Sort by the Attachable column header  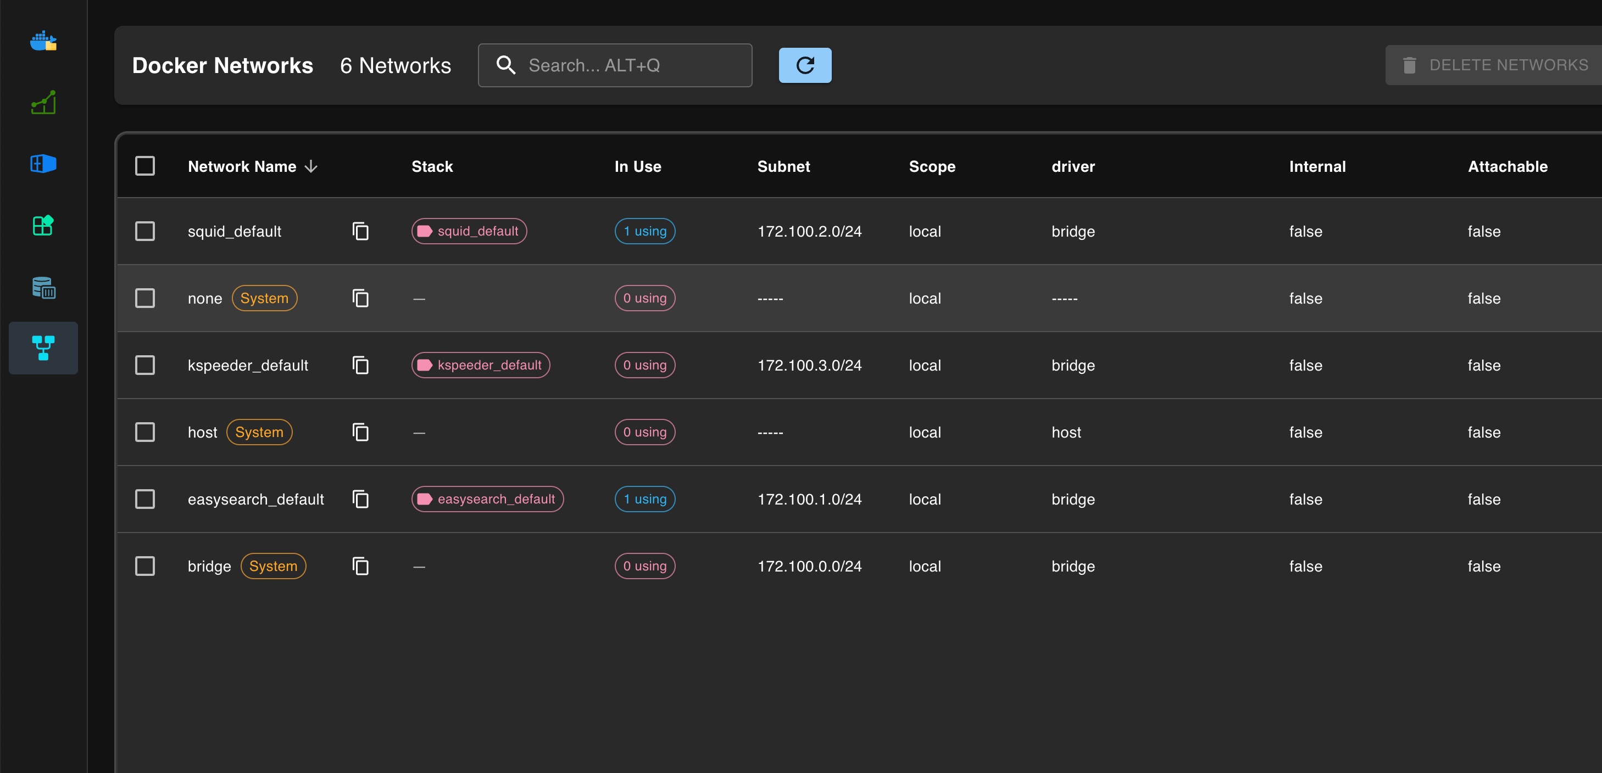1508,166
